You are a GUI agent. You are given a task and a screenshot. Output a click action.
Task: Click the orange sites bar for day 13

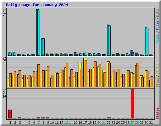tap(67, 75)
